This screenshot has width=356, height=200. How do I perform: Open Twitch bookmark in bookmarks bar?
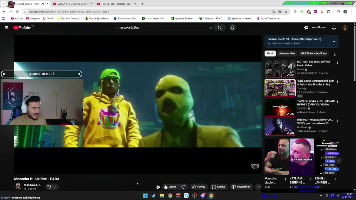click(x=48, y=19)
